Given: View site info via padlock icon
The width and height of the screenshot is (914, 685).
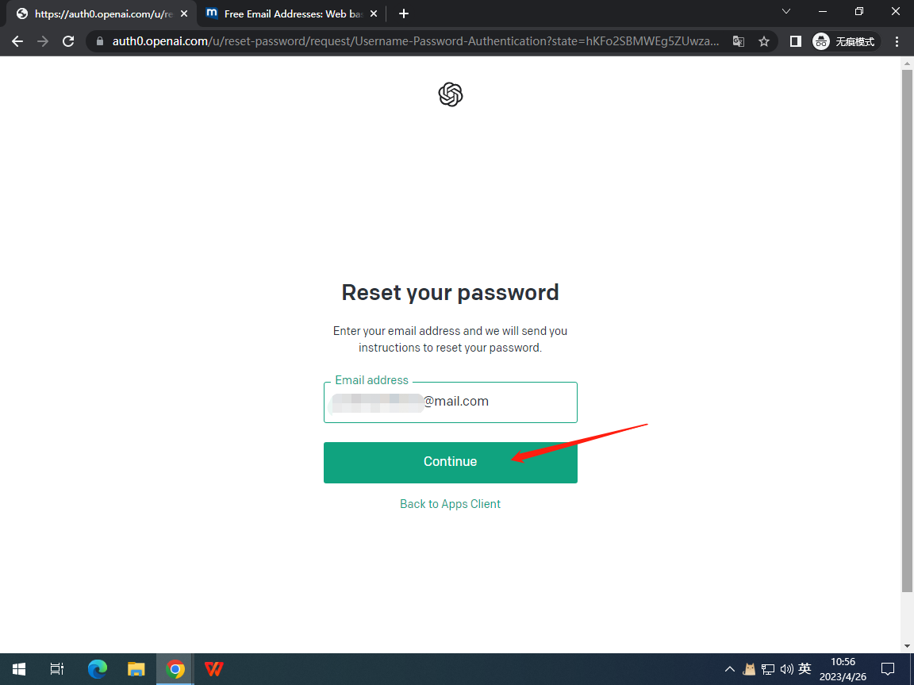Looking at the screenshot, I should (100, 41).
